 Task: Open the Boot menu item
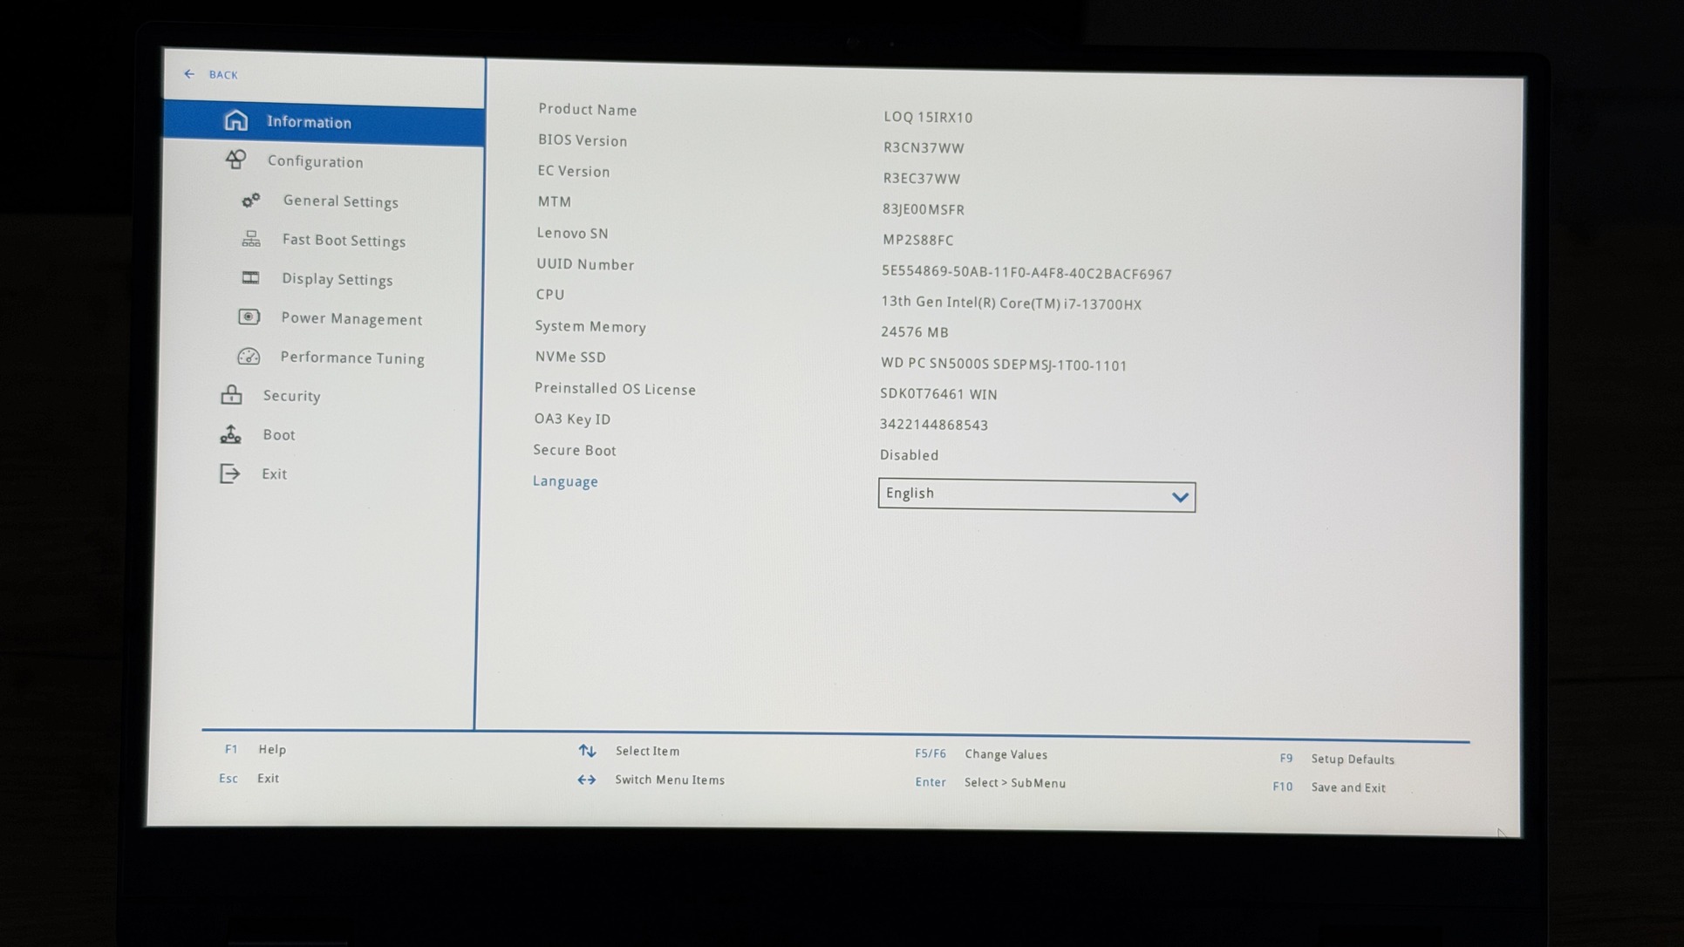pyautogui.click(x=279, y=435)
